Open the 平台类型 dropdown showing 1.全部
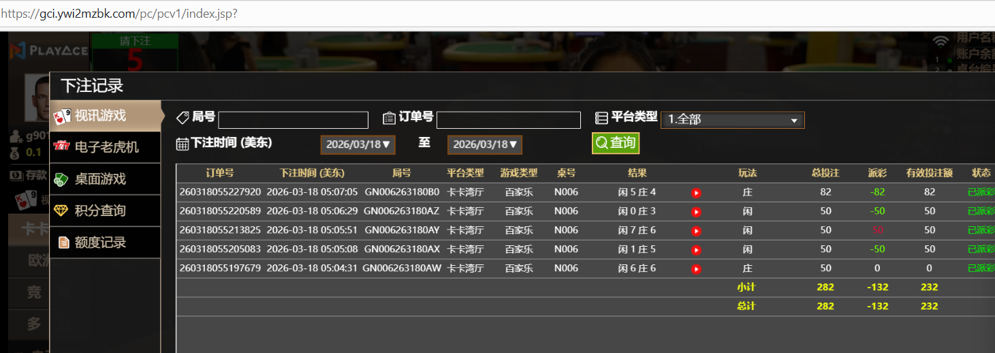Screen dimensions: 995x353 pyautogui.click(x=732, y=120)
